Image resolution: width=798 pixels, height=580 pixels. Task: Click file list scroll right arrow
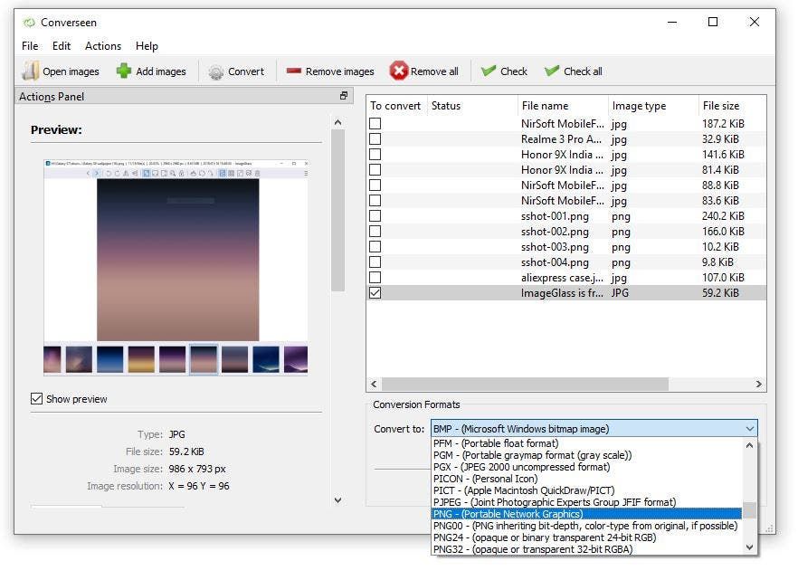pyautogui.click(x=759, y=385)
